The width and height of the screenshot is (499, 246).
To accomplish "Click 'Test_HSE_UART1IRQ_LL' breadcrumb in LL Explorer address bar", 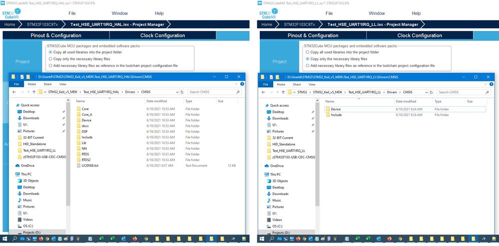I will tap(365, 92).
